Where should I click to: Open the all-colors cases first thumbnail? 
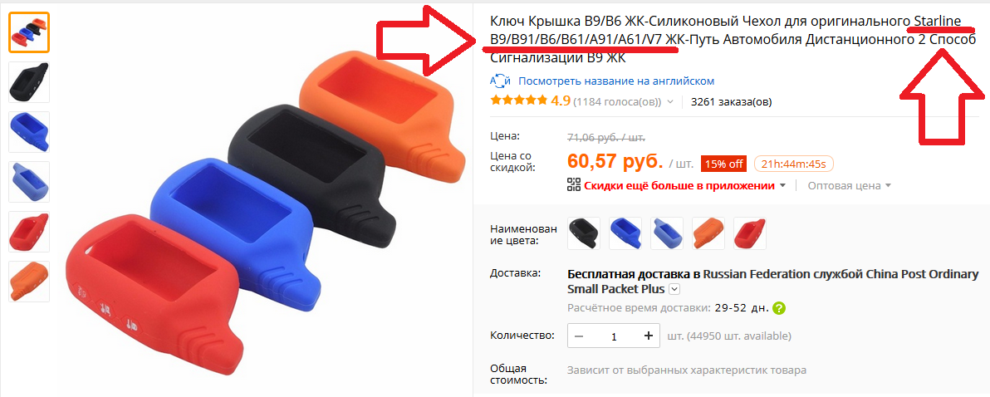(29, 32)
